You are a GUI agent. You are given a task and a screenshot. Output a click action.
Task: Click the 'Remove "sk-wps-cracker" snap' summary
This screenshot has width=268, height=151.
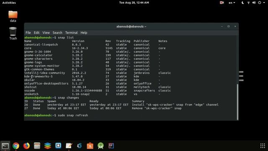(157, 108)
